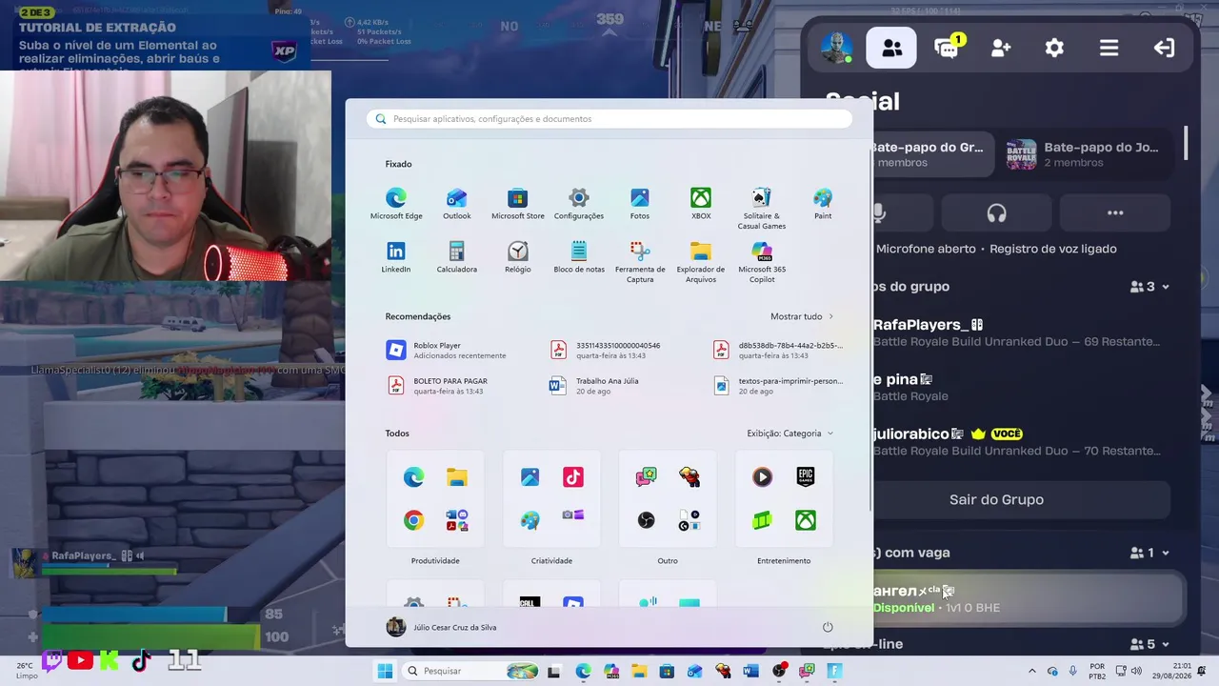The height and width of the screenshot is (686, 1219).
Task: Open Chrome in the Produtividade folder
Action: pyautogui.click(x=413, y=520)
